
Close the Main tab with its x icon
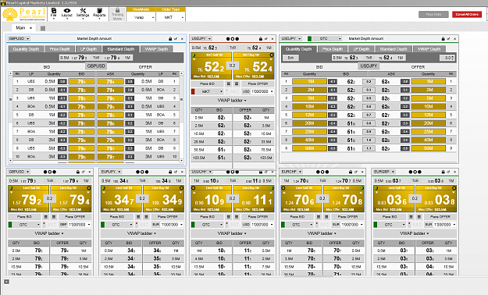pos(30,28)
